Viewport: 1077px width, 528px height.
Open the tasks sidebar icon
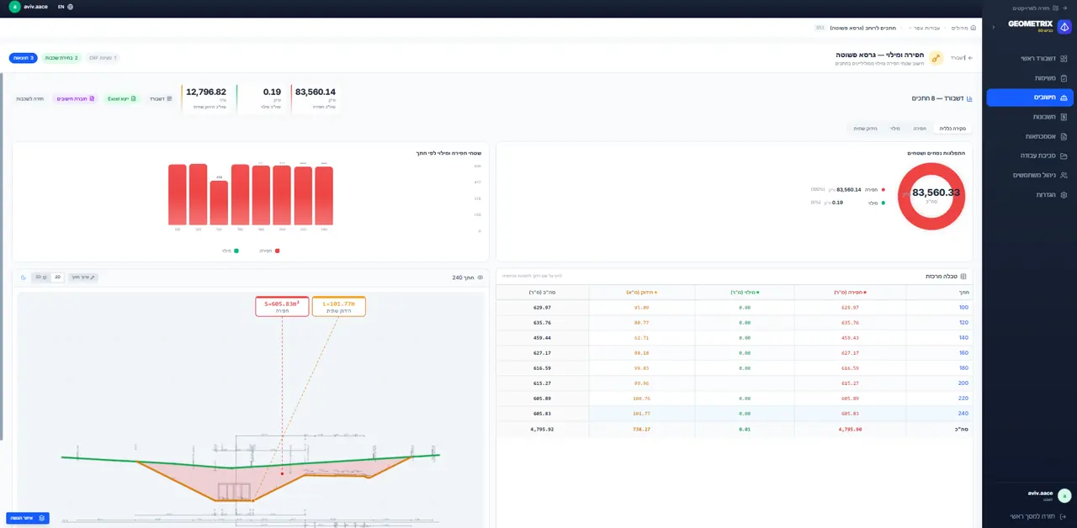[1064, 78]
